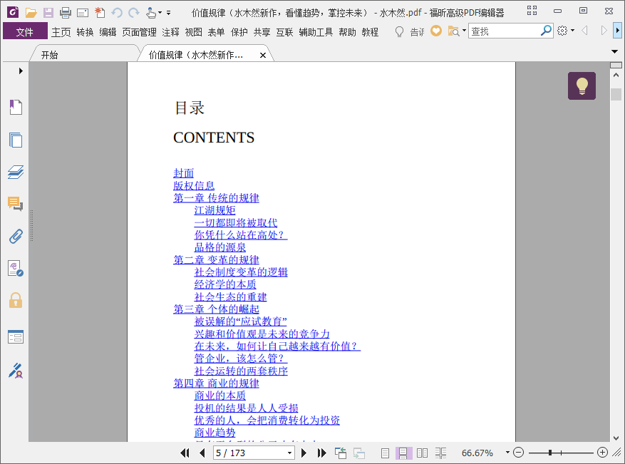Open the page number dropdown
The width and height of the screenshot is (625, 464).
point(290,453)
